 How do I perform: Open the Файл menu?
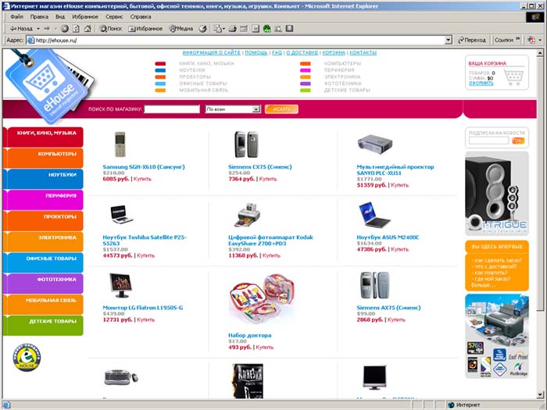click(16, 16)
